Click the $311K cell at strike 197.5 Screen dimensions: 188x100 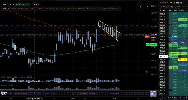point(173,45)
